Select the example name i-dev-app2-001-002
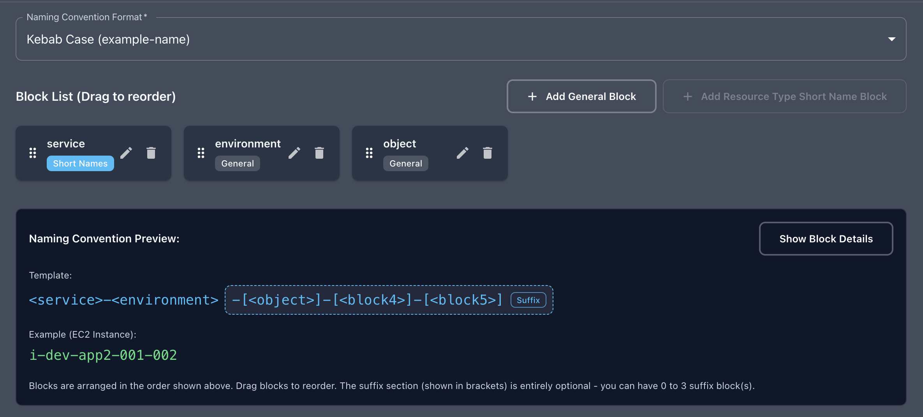 [x=103, y=355]
